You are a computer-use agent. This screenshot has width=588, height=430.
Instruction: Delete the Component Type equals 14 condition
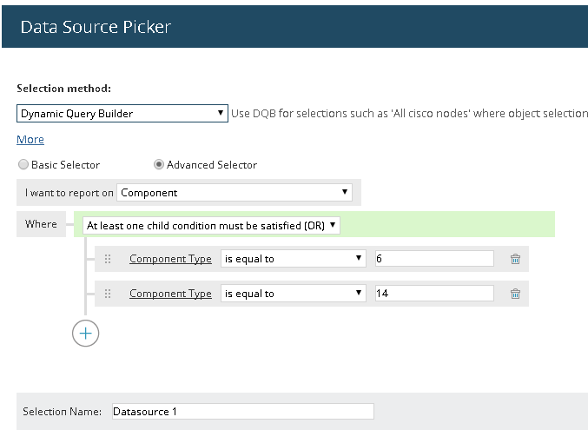click(515, 294)
